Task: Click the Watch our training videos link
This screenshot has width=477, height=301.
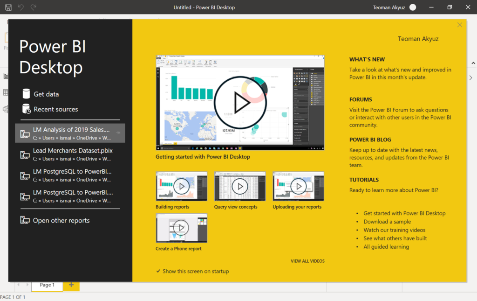Action: [394, 230]
